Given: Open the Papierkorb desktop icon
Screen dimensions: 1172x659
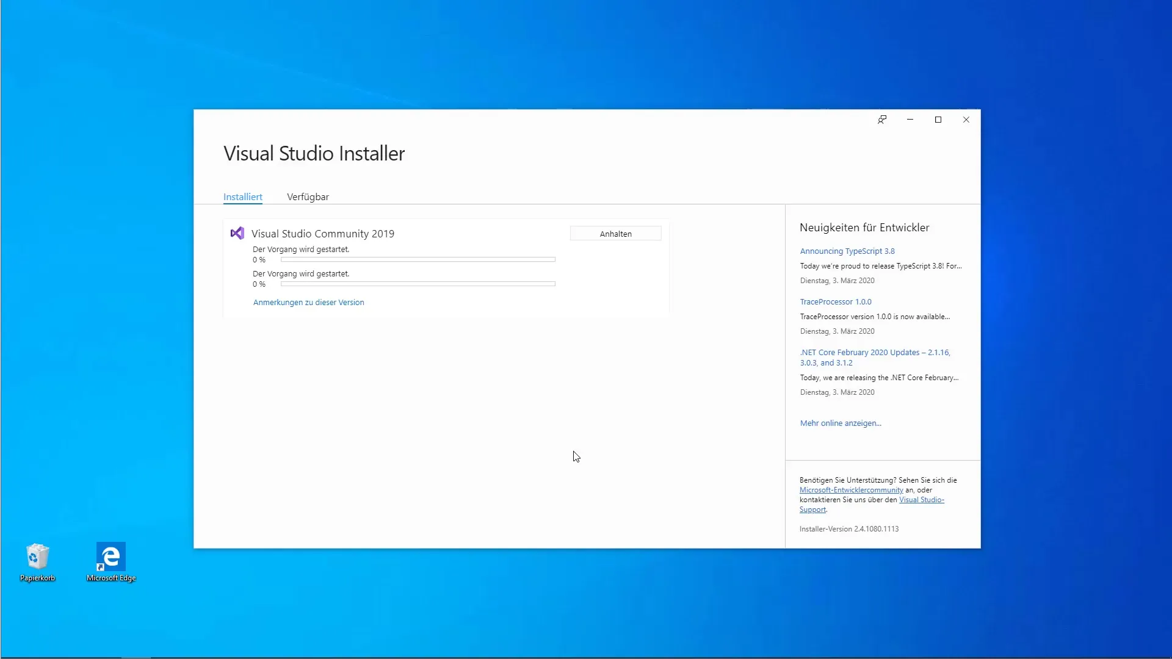Looking at the screenshot, I should tap(37, 563).
